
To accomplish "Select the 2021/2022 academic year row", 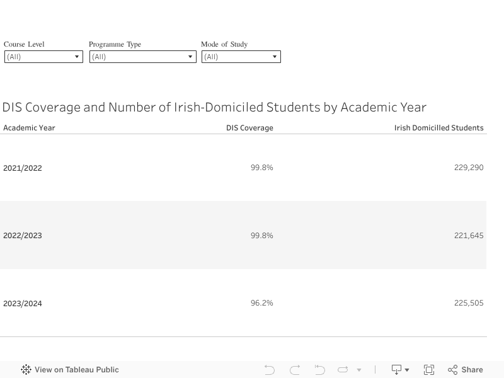I will pyautogui.click(x=23, y=168).
